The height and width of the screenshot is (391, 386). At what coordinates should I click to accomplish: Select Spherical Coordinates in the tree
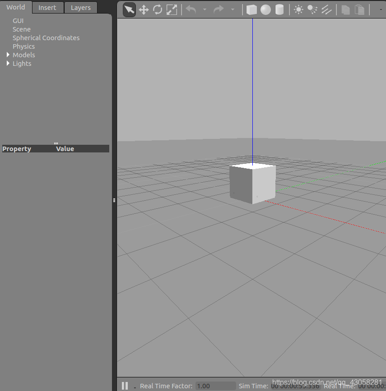46,37
